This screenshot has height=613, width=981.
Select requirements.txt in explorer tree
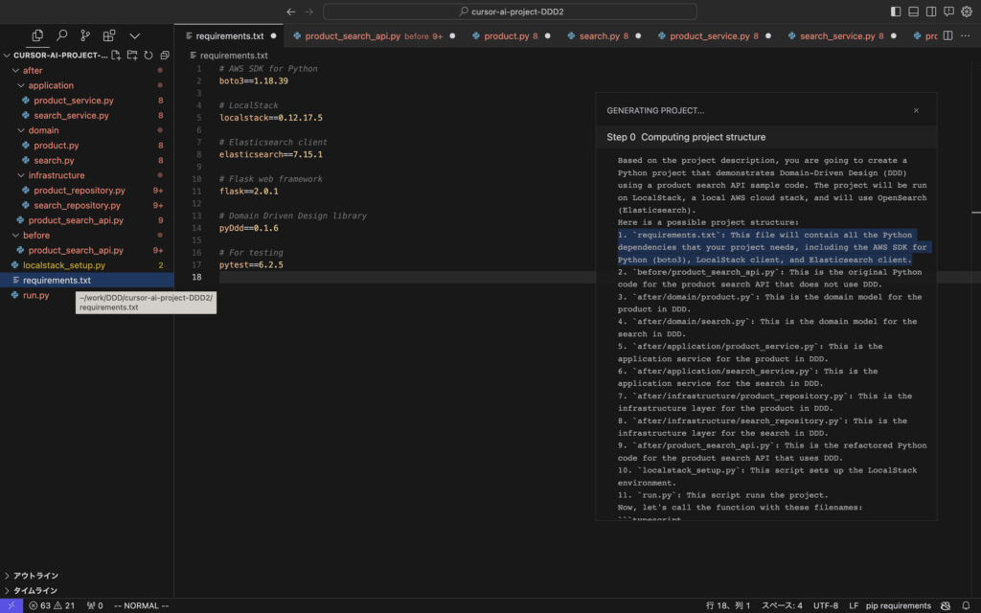click(x=87, y=281)
